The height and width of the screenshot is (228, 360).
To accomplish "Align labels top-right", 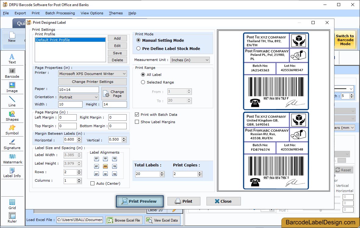I will 114,159.
